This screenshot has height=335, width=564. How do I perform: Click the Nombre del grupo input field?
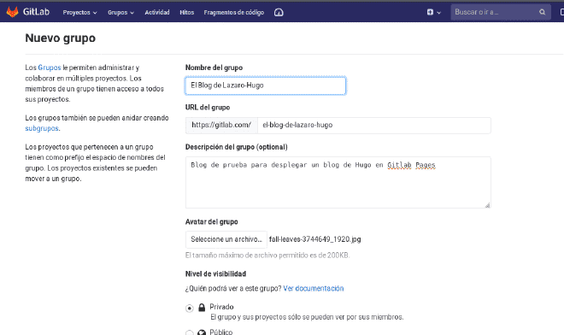tap(266, 85)
